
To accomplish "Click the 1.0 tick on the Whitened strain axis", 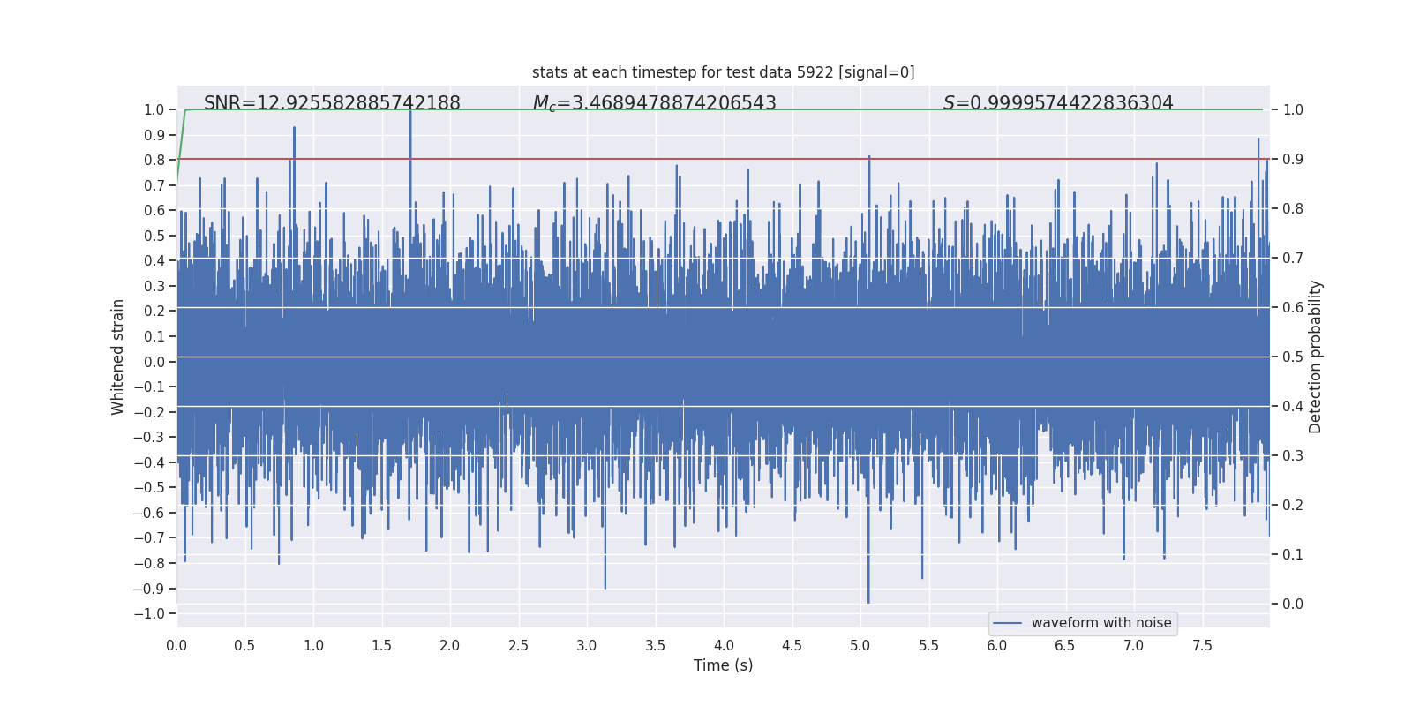I will (x=154, y=110).
